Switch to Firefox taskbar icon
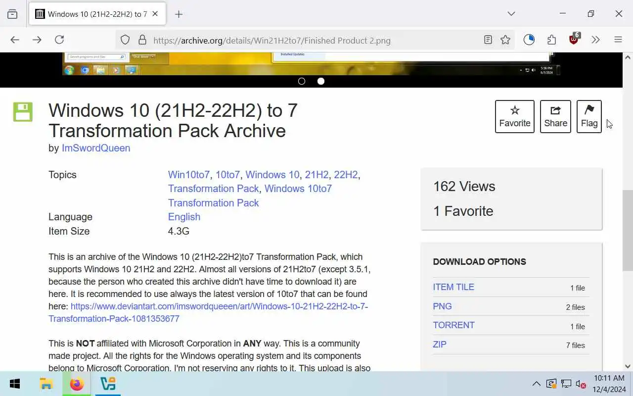Viewport: 633px width, 396px height. (x=77, y=384)
